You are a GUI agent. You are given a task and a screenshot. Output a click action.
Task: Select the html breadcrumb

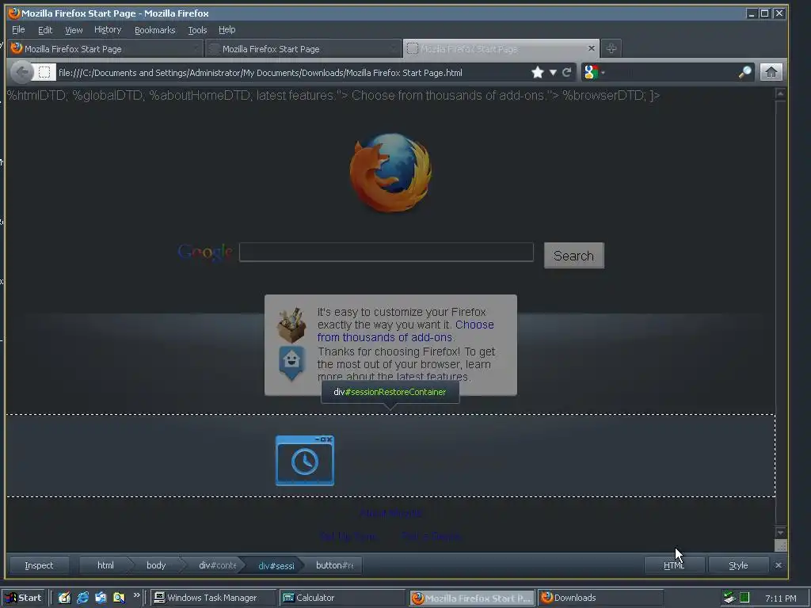coord(105,565)
